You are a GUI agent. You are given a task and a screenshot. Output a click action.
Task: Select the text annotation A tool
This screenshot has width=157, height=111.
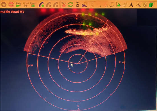[x=131, y=5]
